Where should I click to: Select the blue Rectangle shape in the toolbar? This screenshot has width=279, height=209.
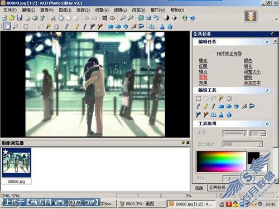[110, 27]
